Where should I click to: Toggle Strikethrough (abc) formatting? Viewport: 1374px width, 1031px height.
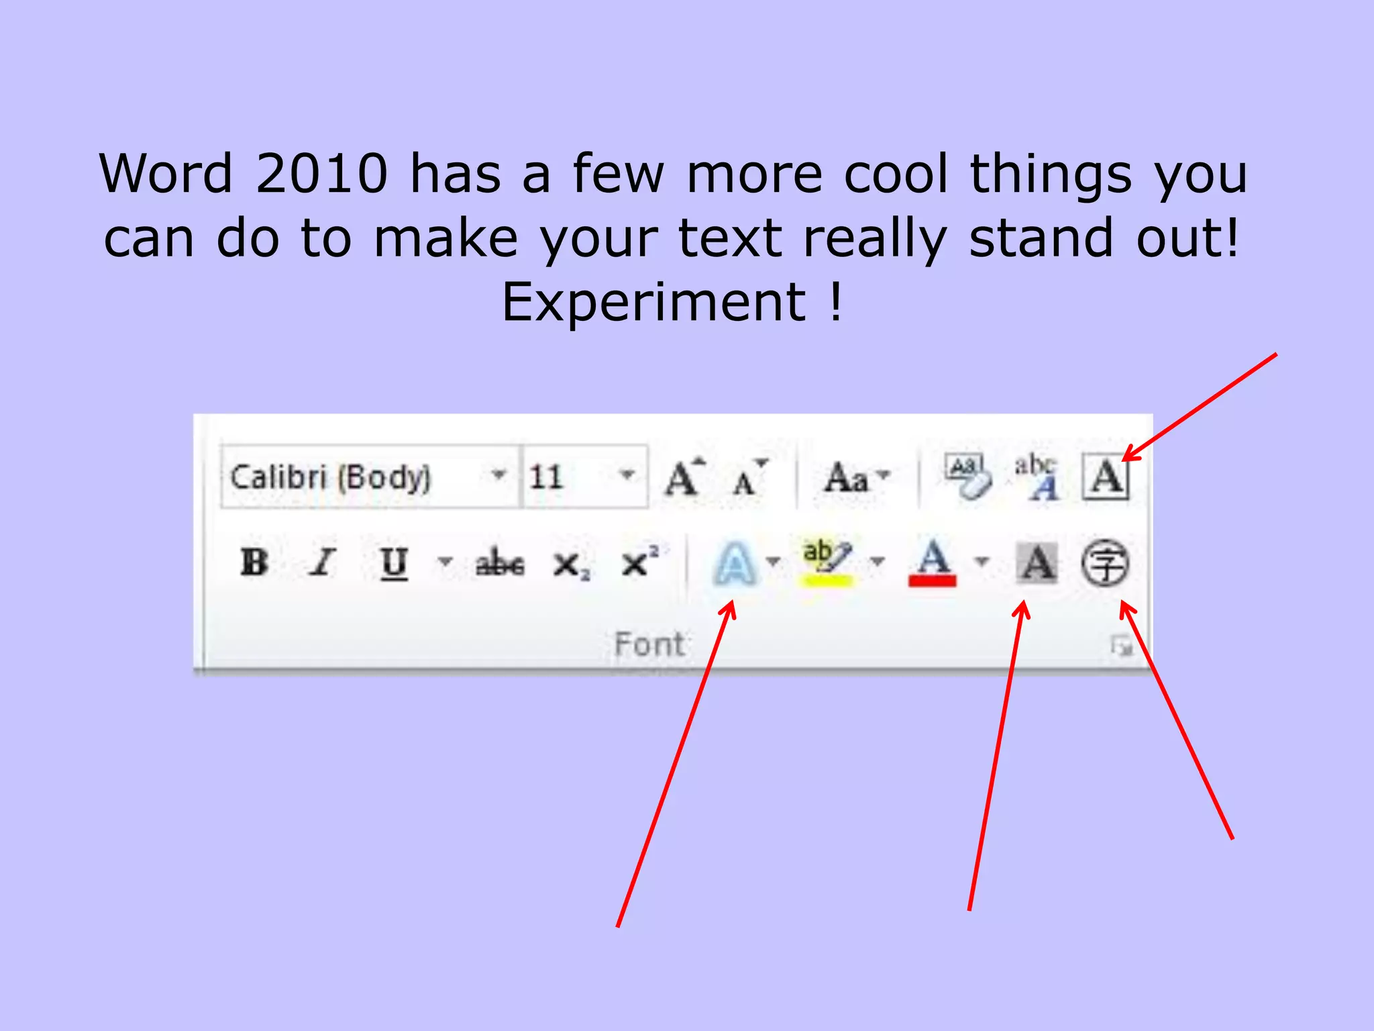(x=500, y=562)
